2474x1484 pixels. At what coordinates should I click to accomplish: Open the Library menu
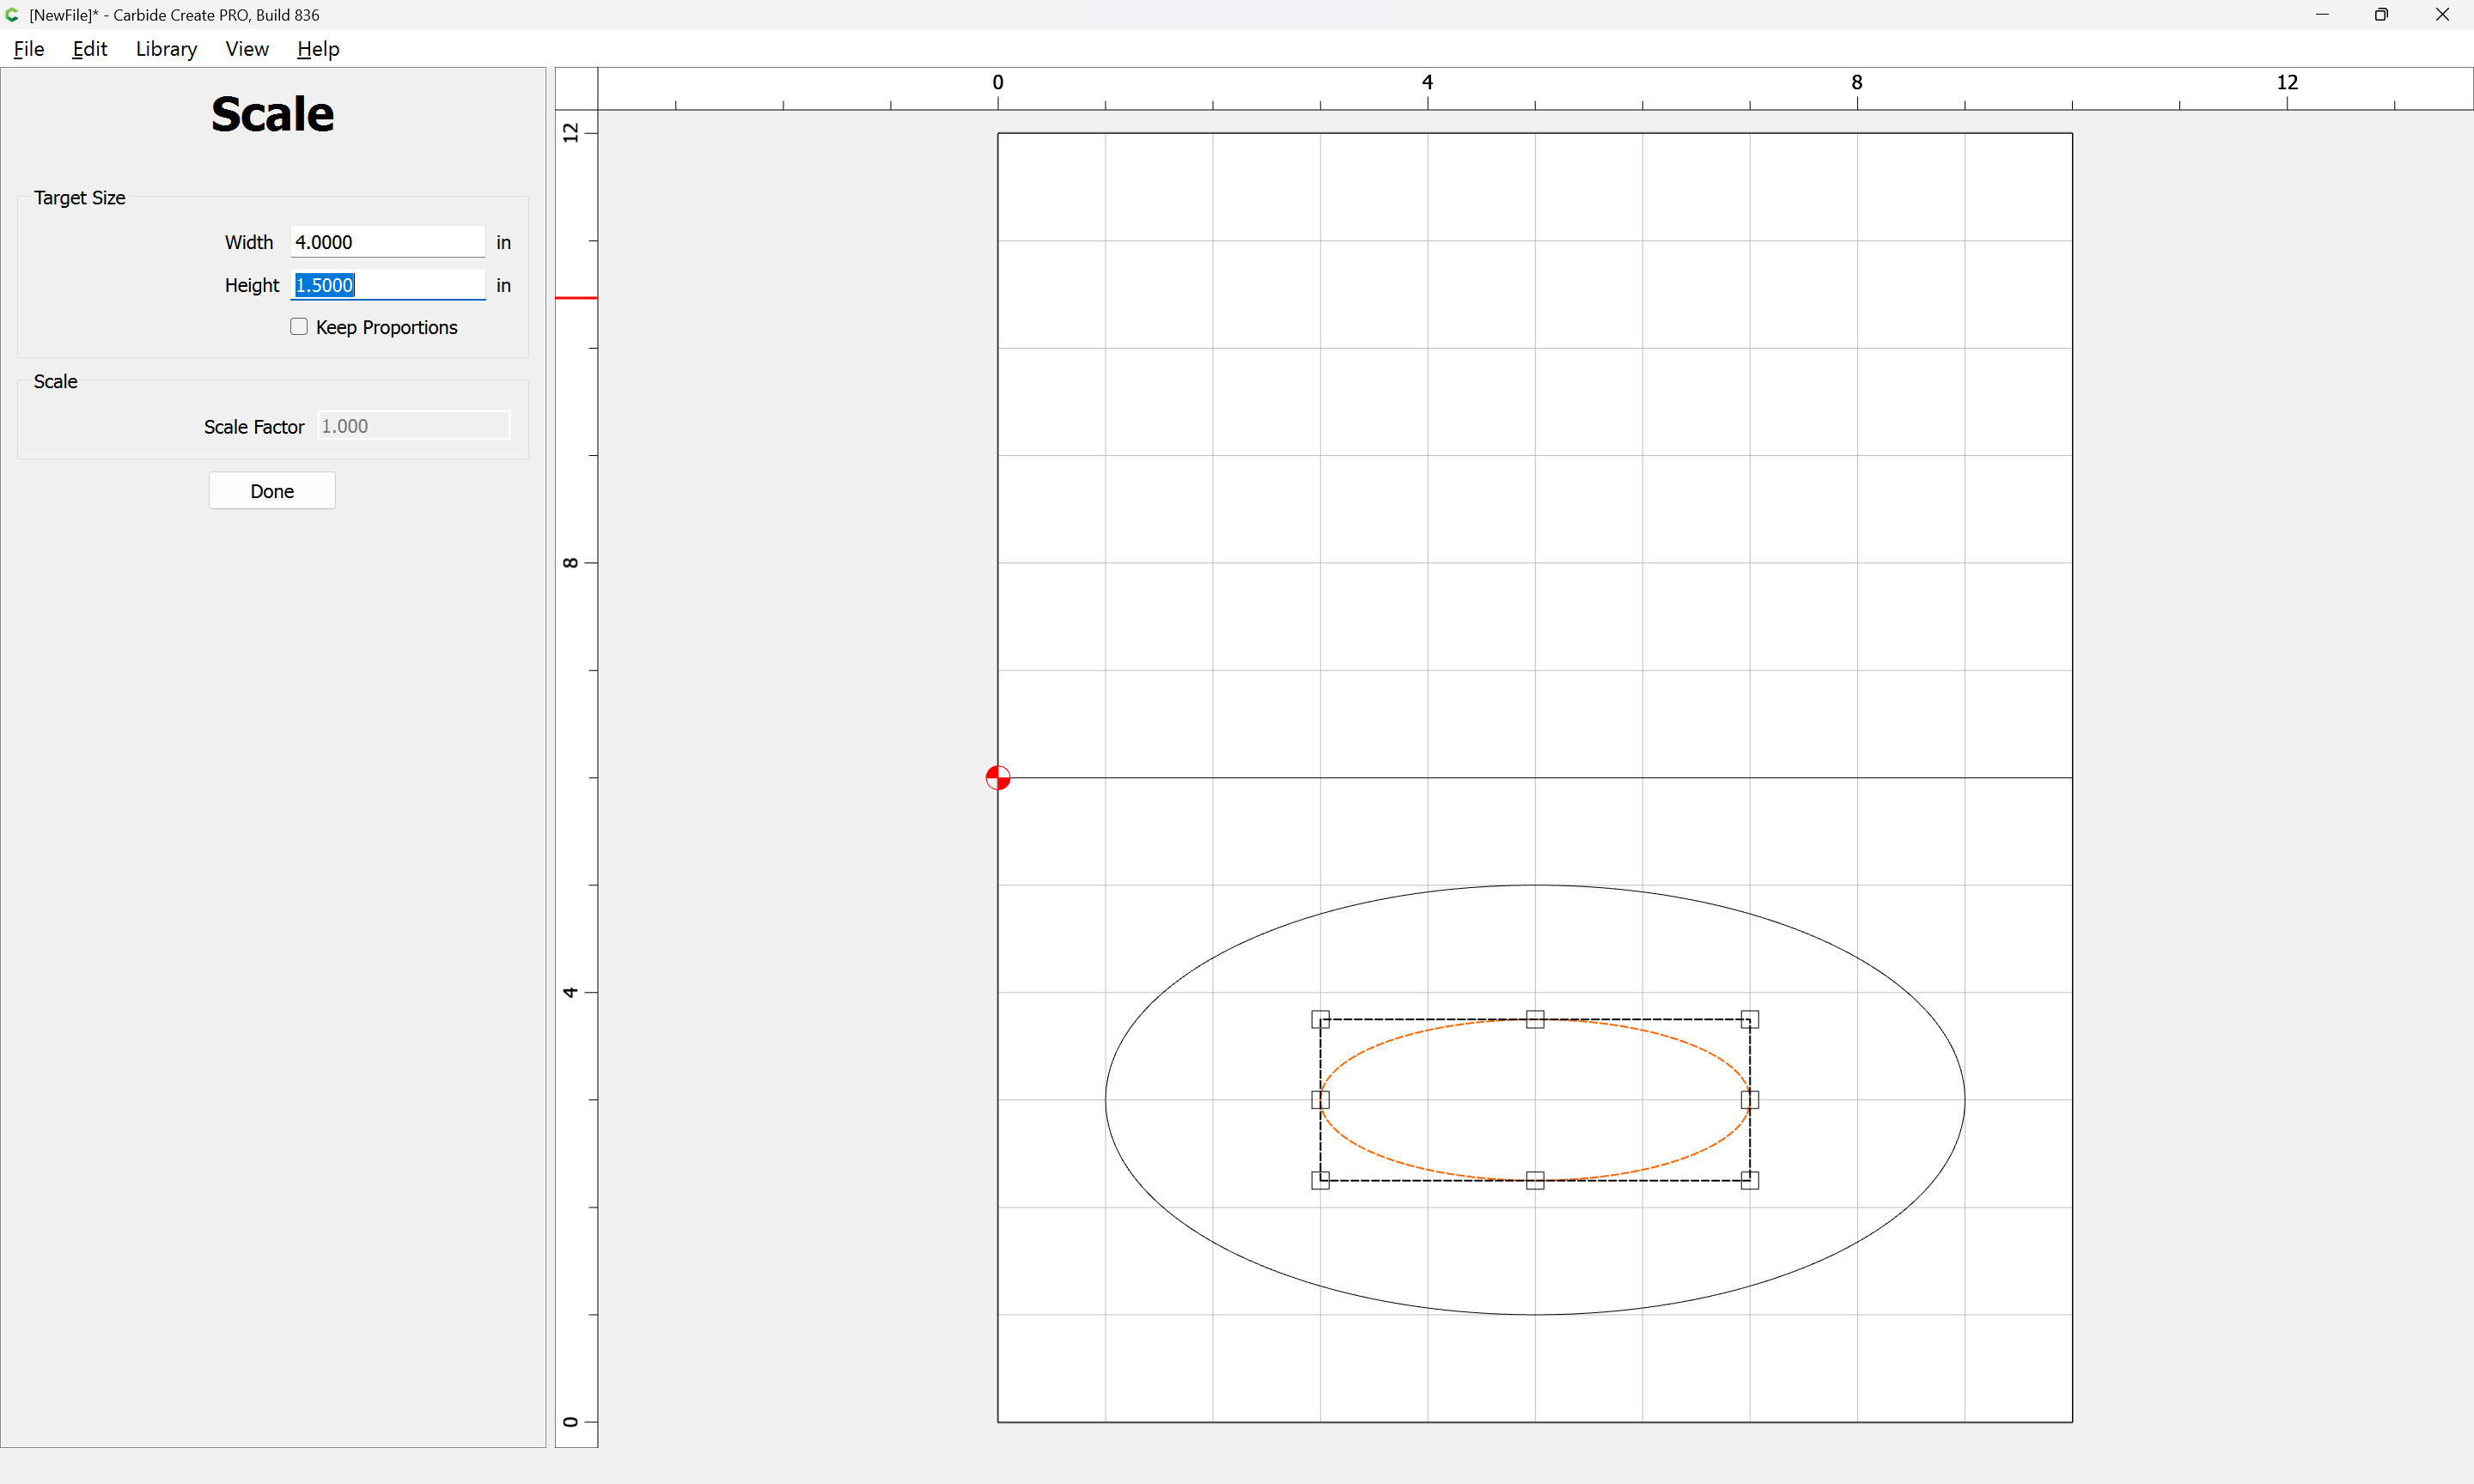[x=166, y=49]
